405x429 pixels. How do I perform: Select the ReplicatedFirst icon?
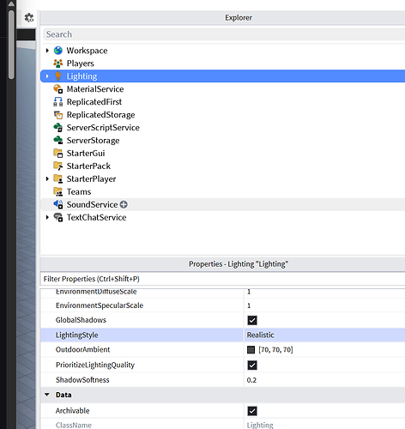[58, 102]
